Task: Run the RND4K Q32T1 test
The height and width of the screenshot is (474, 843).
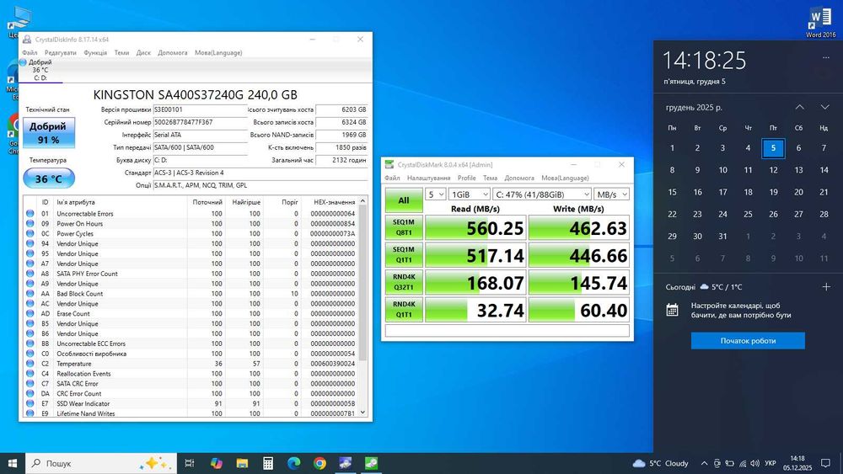Action: click(x=404, y=282)
